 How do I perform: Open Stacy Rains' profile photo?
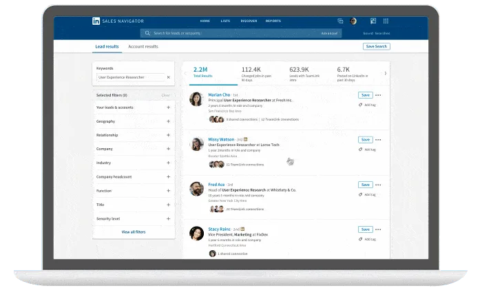click(x=196, y=234)
